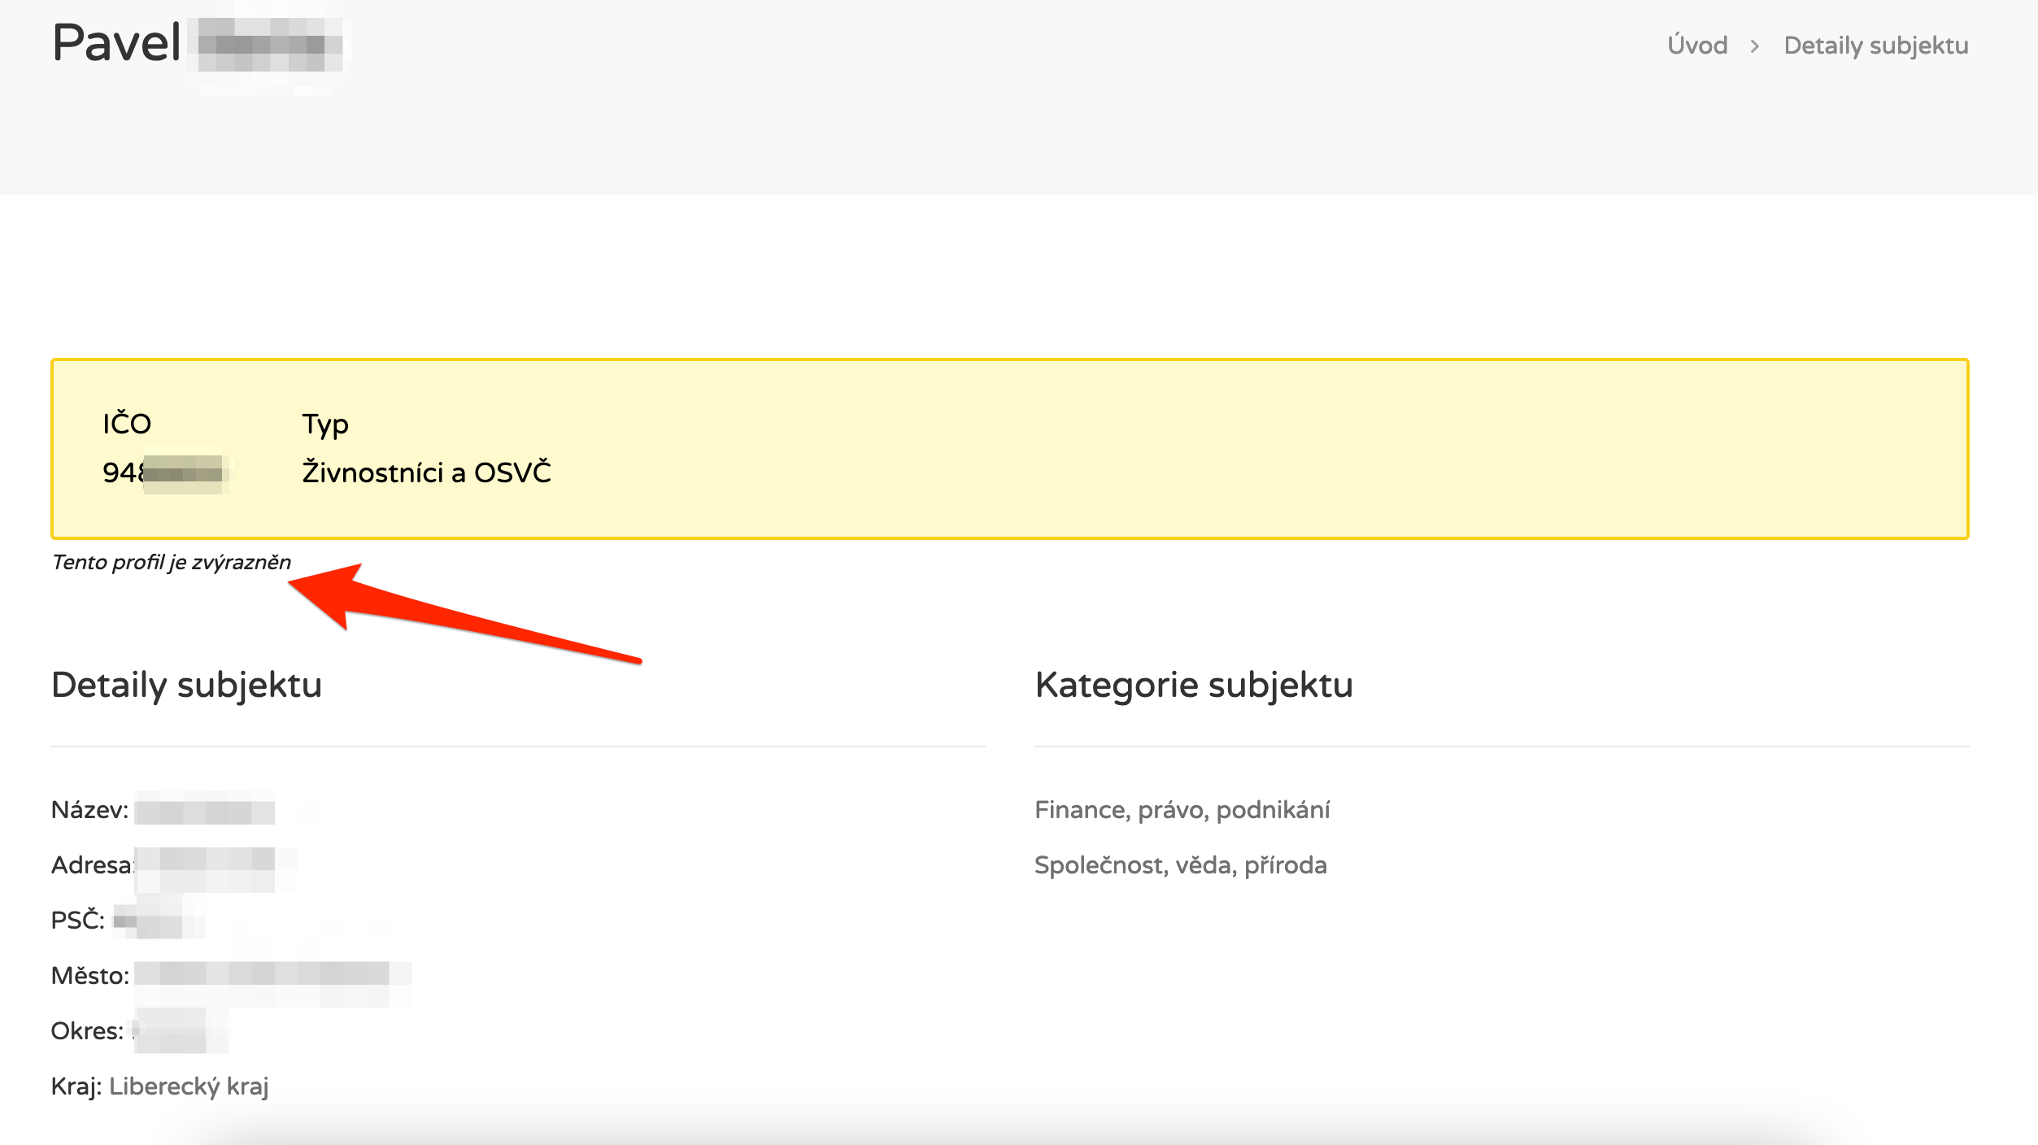Open the Úvod breadcrumb link
The width and height of the screenshot is (2038, 1145).
pyautogui.click(x=1697, y=46)
